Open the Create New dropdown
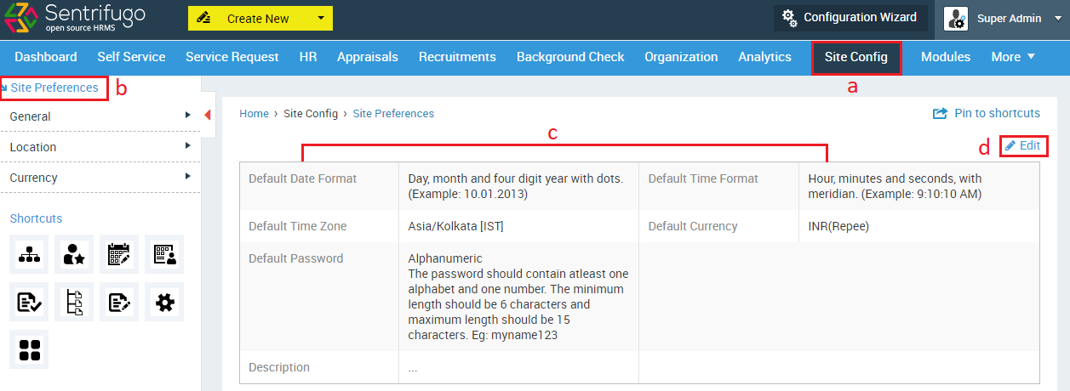 pyautogui.click(x=260, y=18)
